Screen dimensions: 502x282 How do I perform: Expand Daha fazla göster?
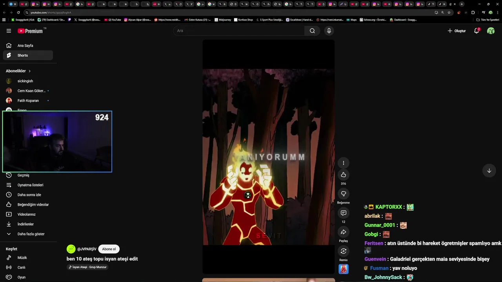28,234
